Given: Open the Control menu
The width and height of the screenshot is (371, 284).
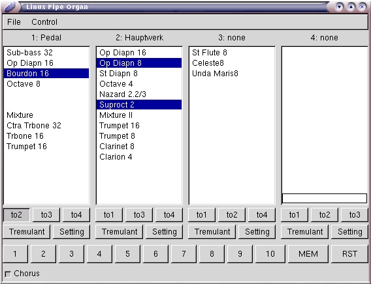Looking at the screenshot, I should coord(44,22).
